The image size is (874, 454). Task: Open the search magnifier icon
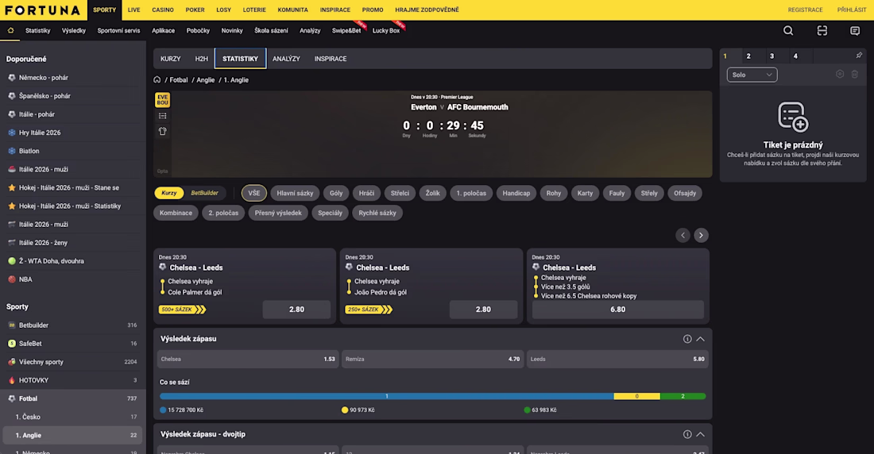pyautogui.click(x=788, y=31)
